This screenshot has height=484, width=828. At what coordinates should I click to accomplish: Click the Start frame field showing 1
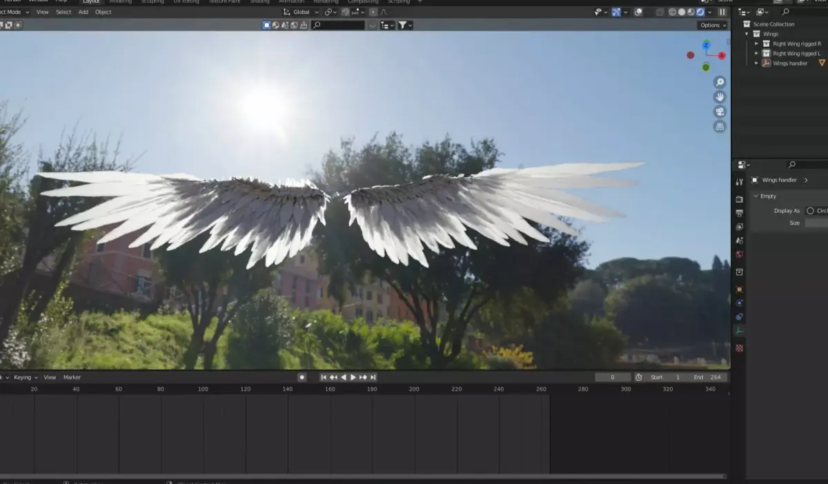tap(667, 377)
